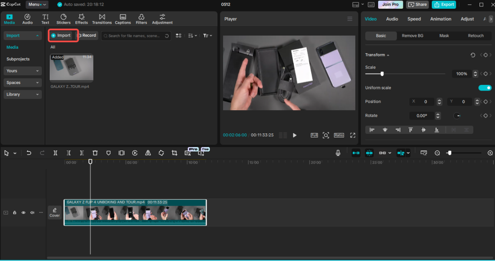Select the GALAXY Z TOUR.mp4 media thumbnail
495x261 pixels.
pos(71,67)
